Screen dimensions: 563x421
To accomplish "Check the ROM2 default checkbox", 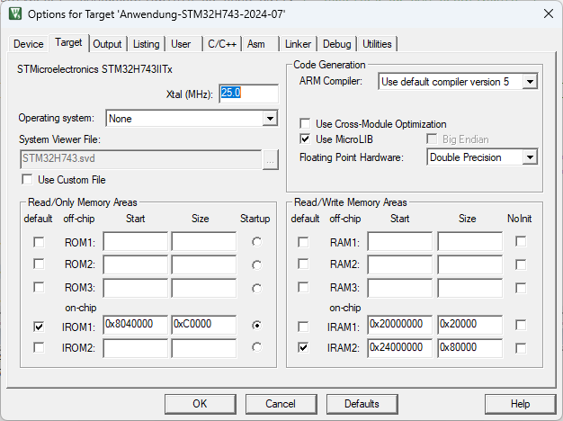I will [39, 264].
